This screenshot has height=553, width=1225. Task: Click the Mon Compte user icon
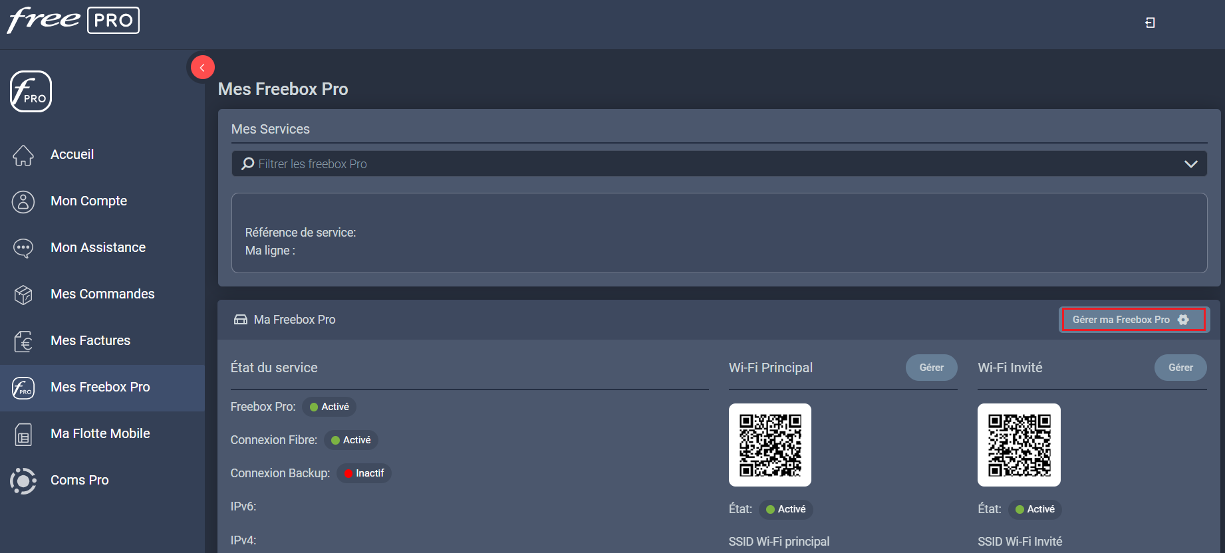pos(23,201)
